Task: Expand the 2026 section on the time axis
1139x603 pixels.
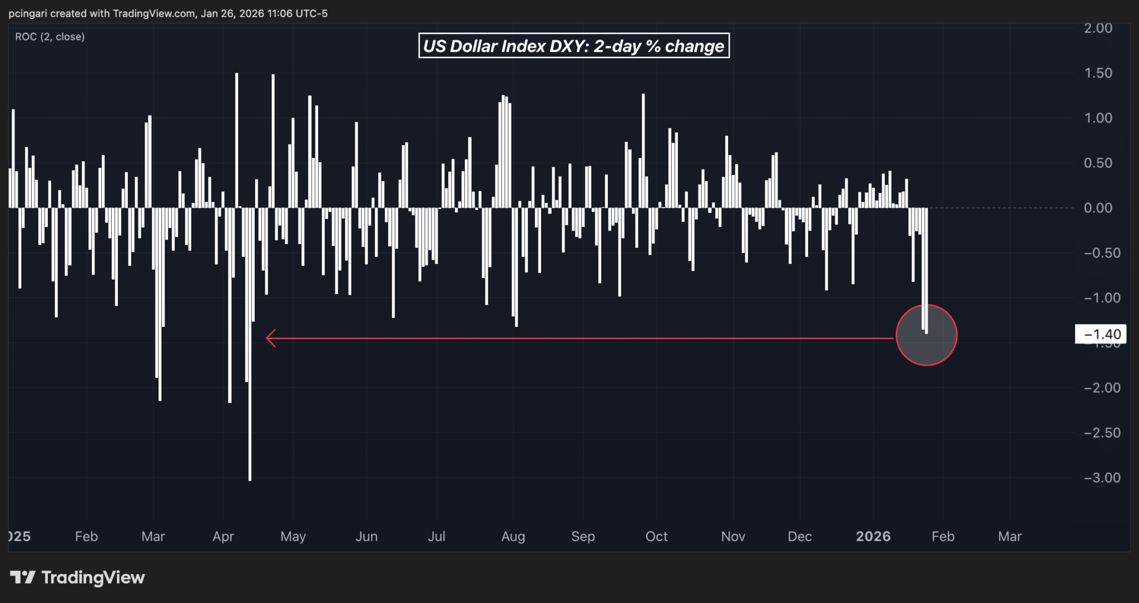Action: click(x=873, y=537)
